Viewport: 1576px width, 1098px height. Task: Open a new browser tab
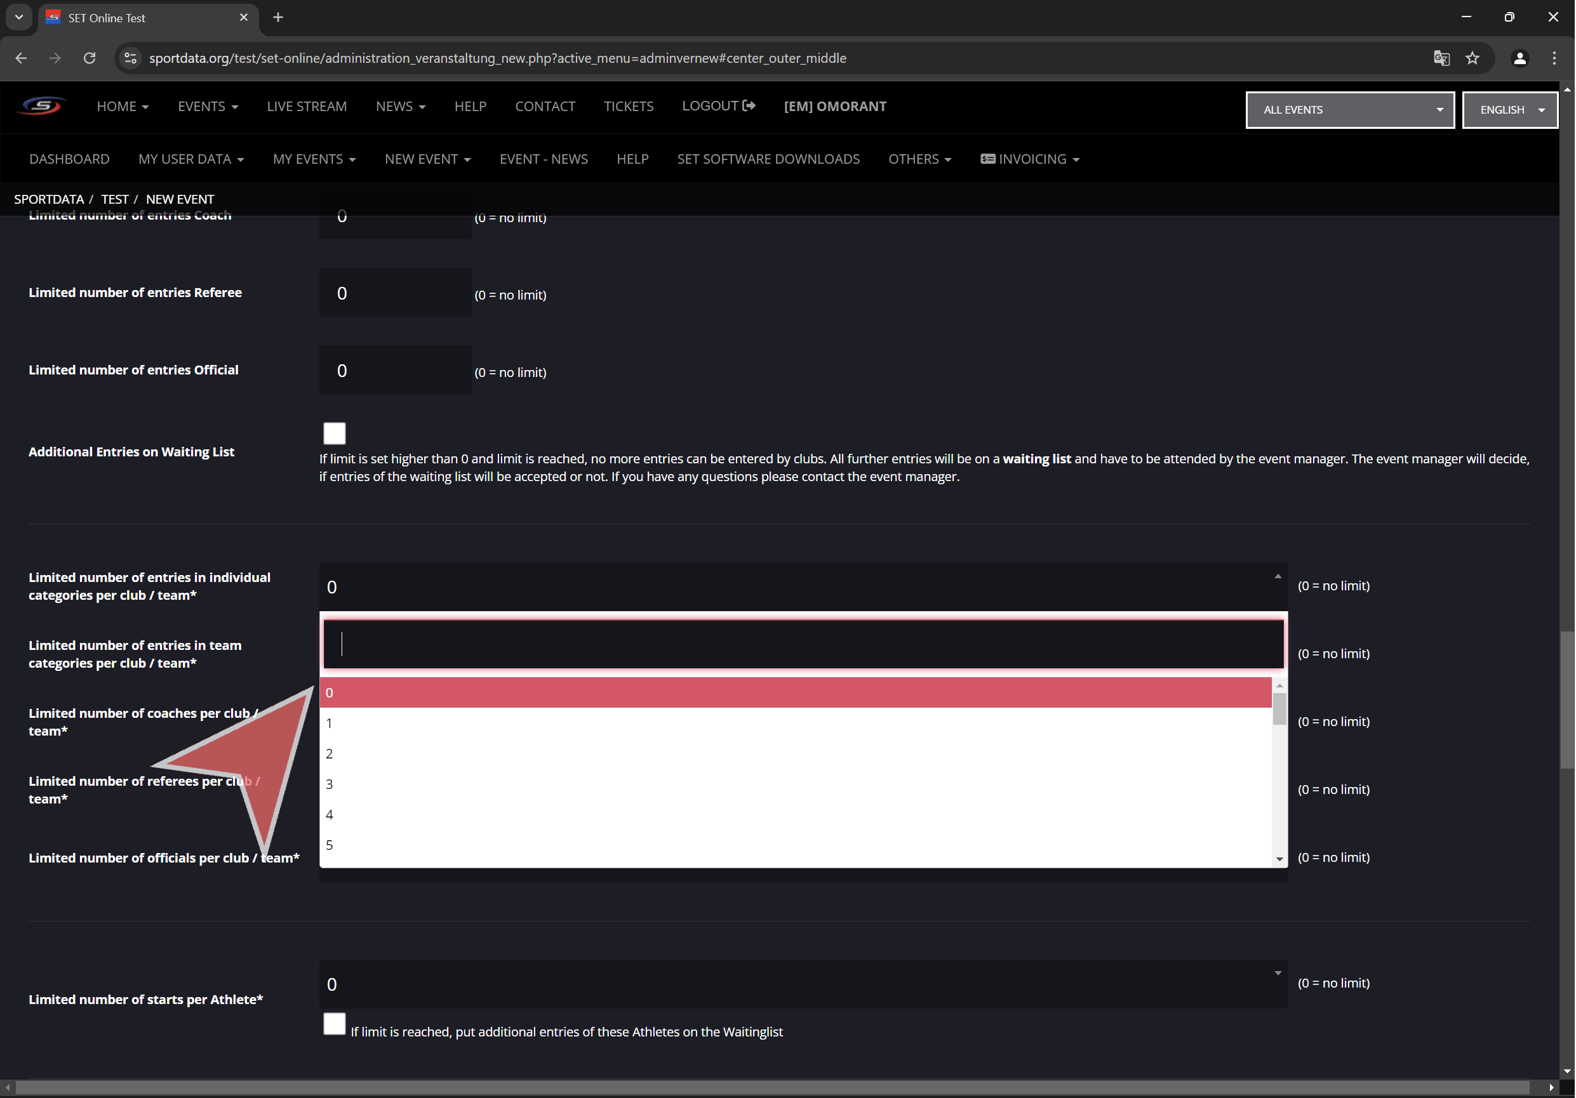click(x=278, y=18)
